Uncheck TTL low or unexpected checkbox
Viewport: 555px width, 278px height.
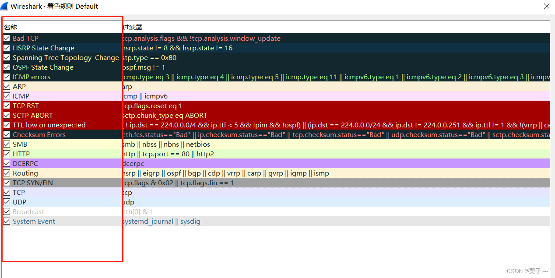point(7,125)
